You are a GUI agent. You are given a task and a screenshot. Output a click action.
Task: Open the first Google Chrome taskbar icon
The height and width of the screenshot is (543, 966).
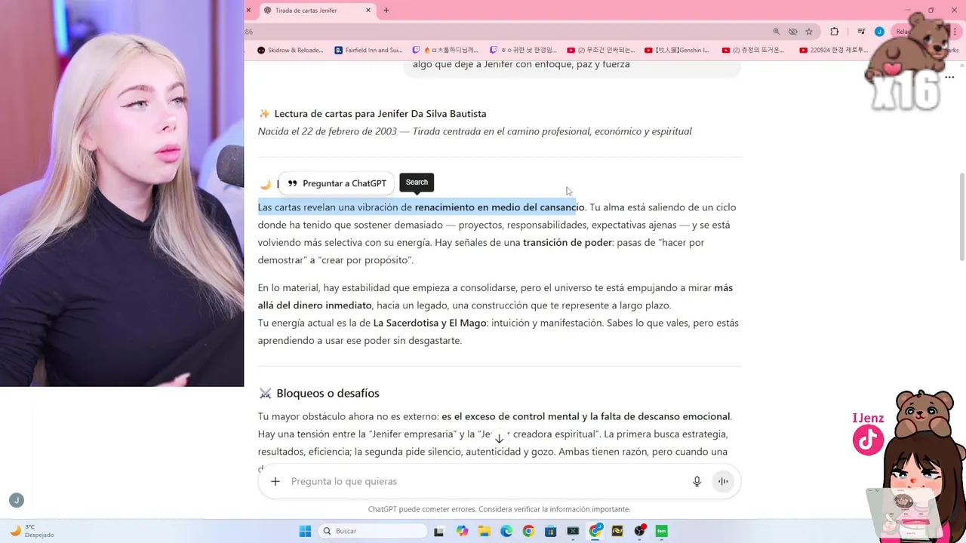(528, 531)
